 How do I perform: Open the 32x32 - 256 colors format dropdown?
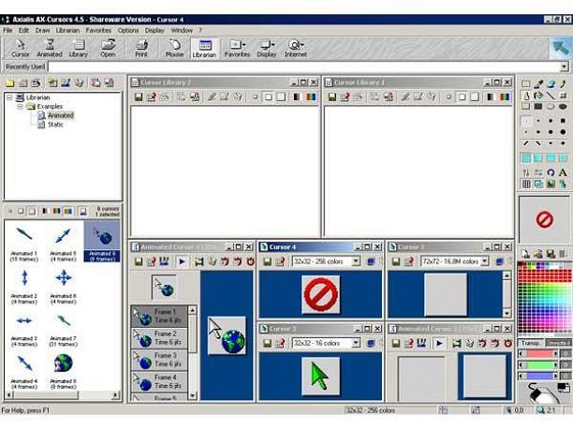pyautogui.click(x=356, y=261)
